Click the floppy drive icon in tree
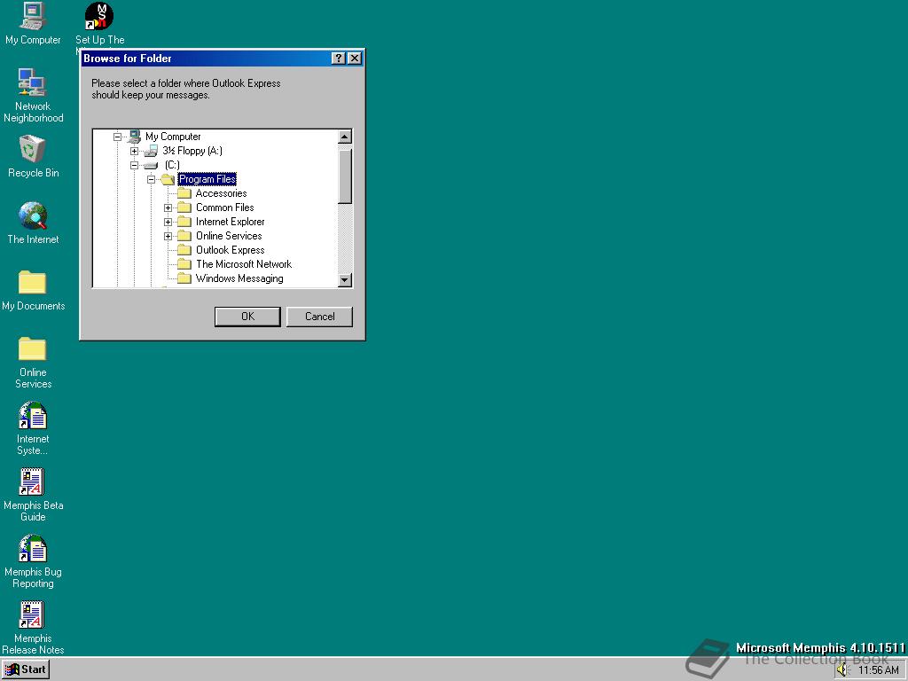The image size is (908, 681). [151, 151]
